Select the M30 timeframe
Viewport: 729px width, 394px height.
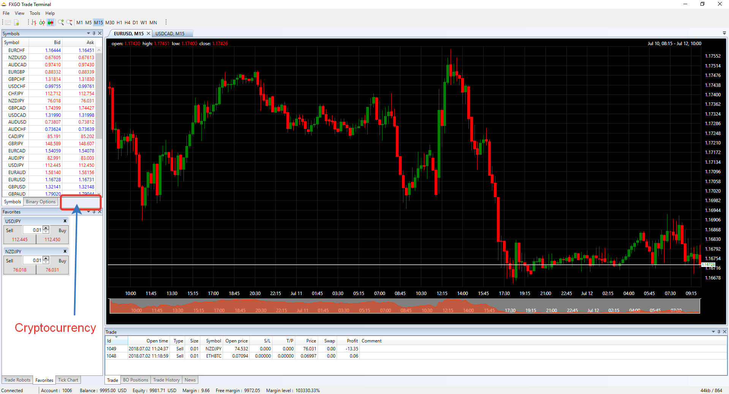[110, 23]
